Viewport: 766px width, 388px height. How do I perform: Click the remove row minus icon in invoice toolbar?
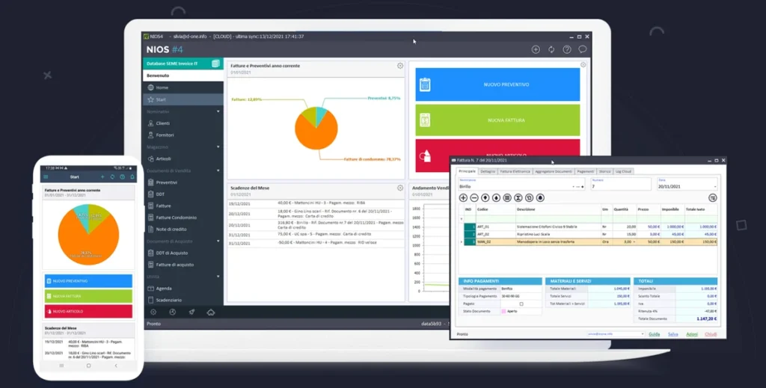(474, 197)
